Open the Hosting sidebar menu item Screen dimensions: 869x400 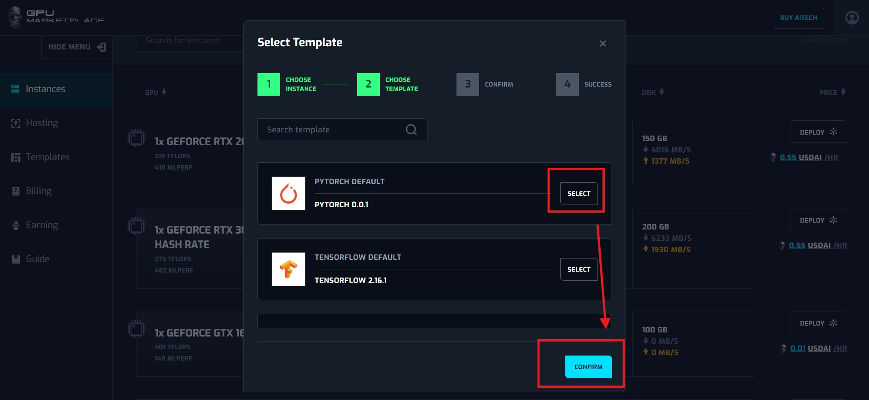(x=42, y=123)
